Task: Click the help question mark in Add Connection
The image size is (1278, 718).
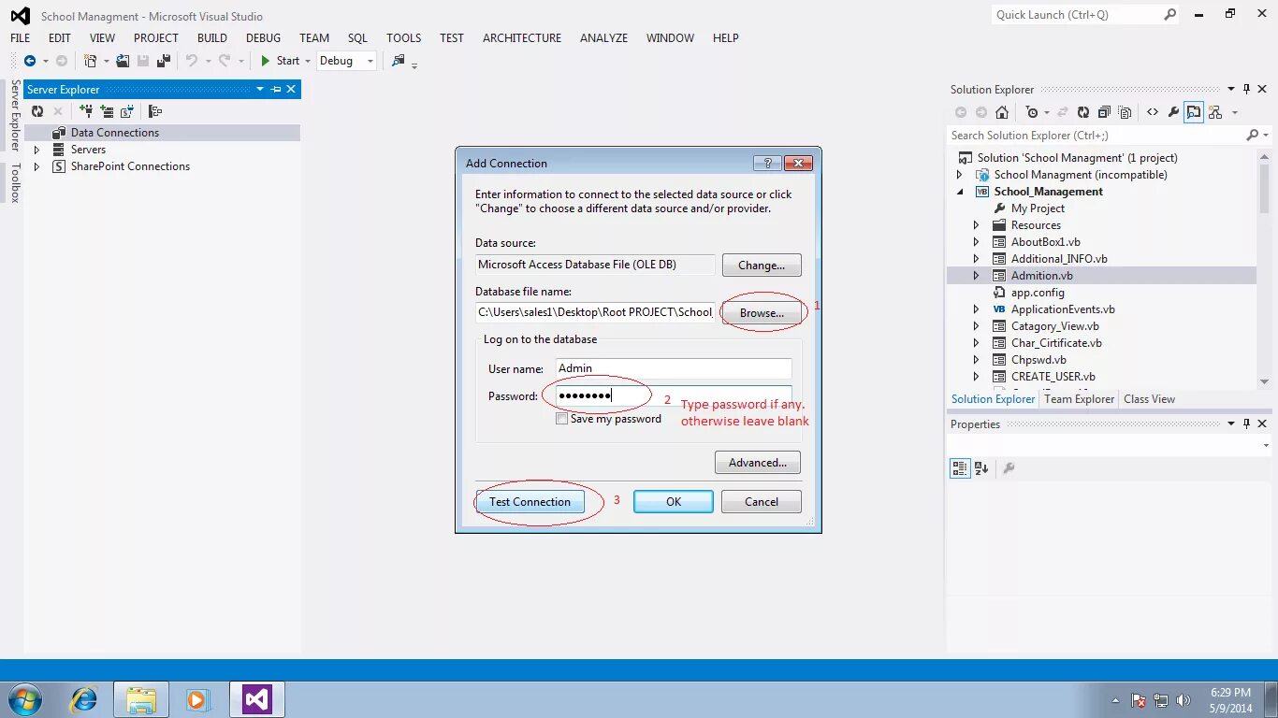Action: [767, 163]
